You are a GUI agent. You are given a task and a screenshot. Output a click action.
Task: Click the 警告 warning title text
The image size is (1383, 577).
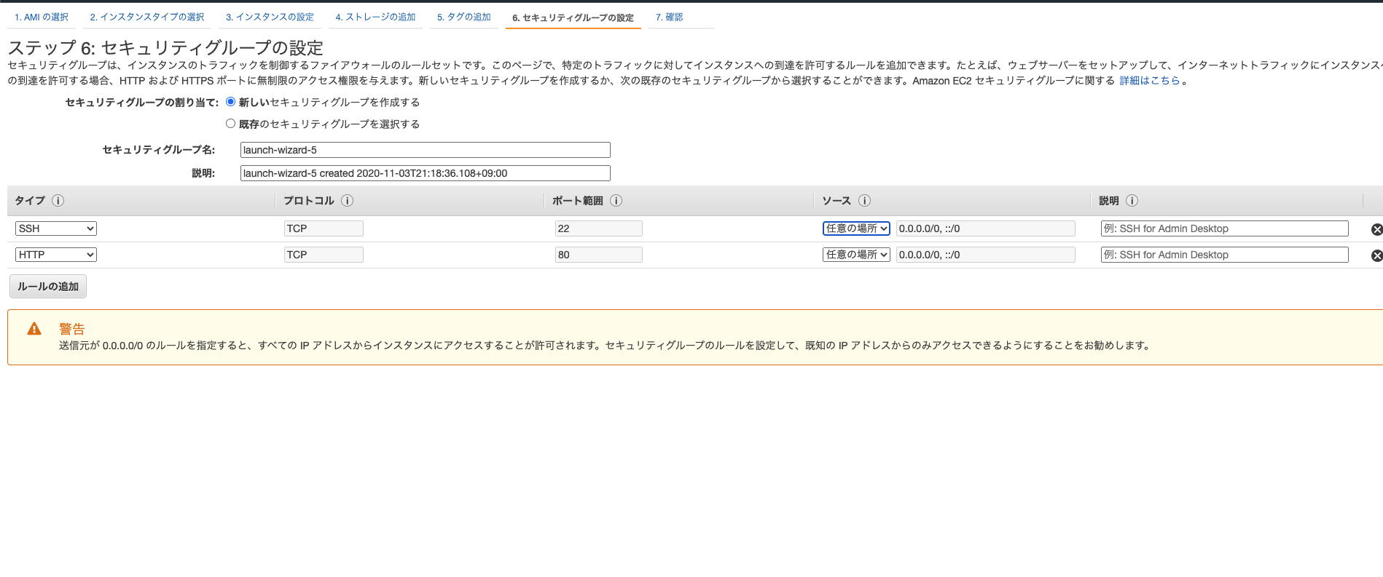click(72, 329)
